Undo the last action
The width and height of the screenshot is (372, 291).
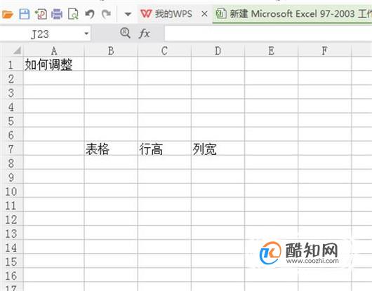90,14
